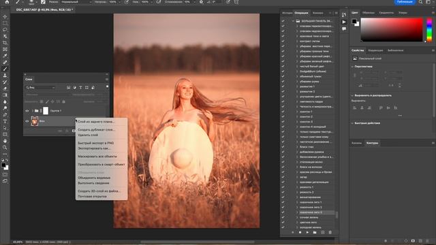Screen dimensions: 436x245
Task: Toggle checkmark for 'блеск глаз' action
Action: (x=283, y=147)
